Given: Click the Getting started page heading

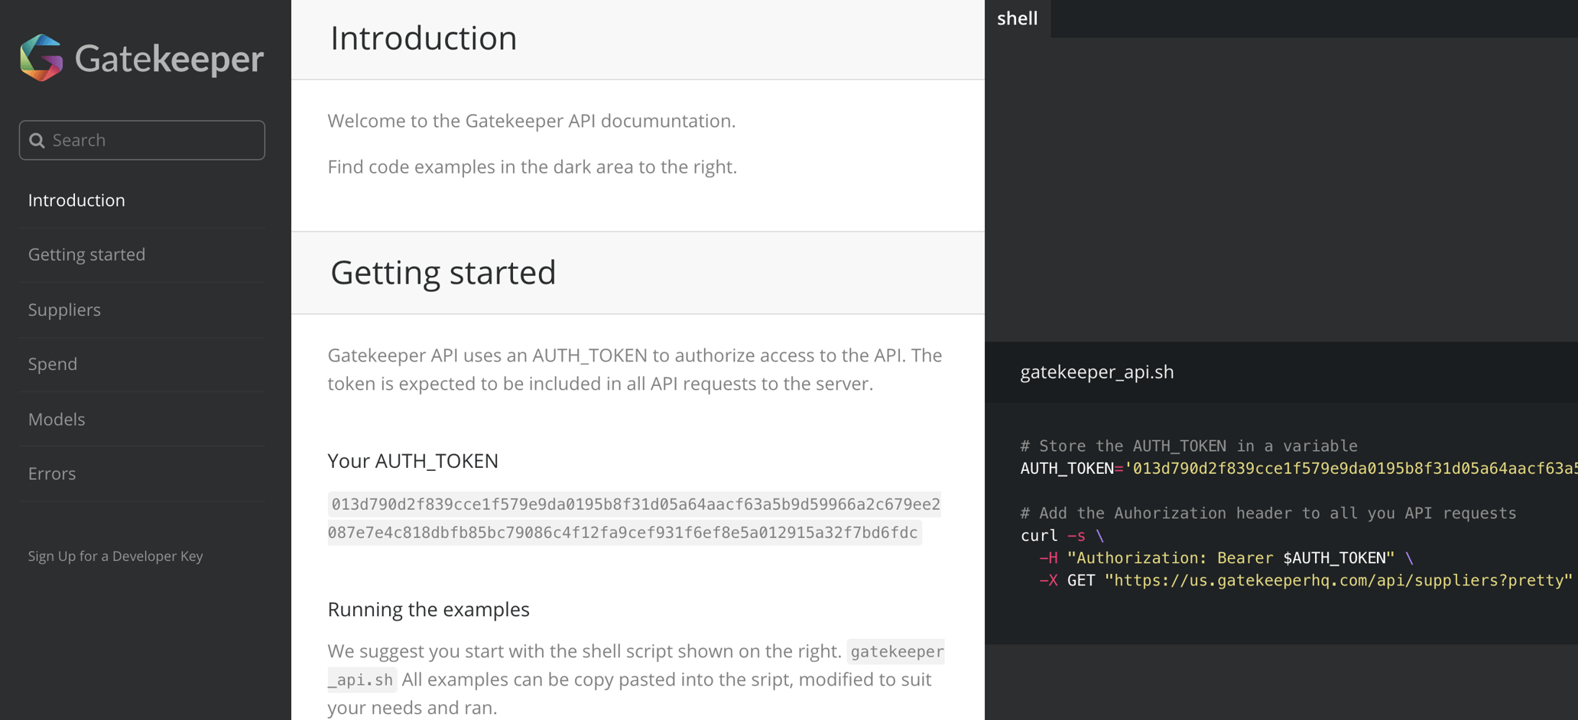Looking at the screenshot, I should coord(443,272).
